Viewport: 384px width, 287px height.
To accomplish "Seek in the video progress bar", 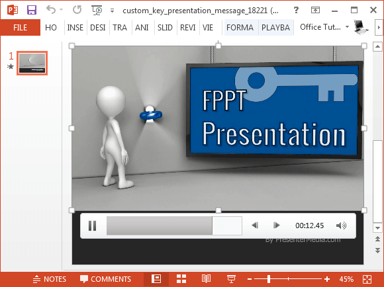I will 174,225.
